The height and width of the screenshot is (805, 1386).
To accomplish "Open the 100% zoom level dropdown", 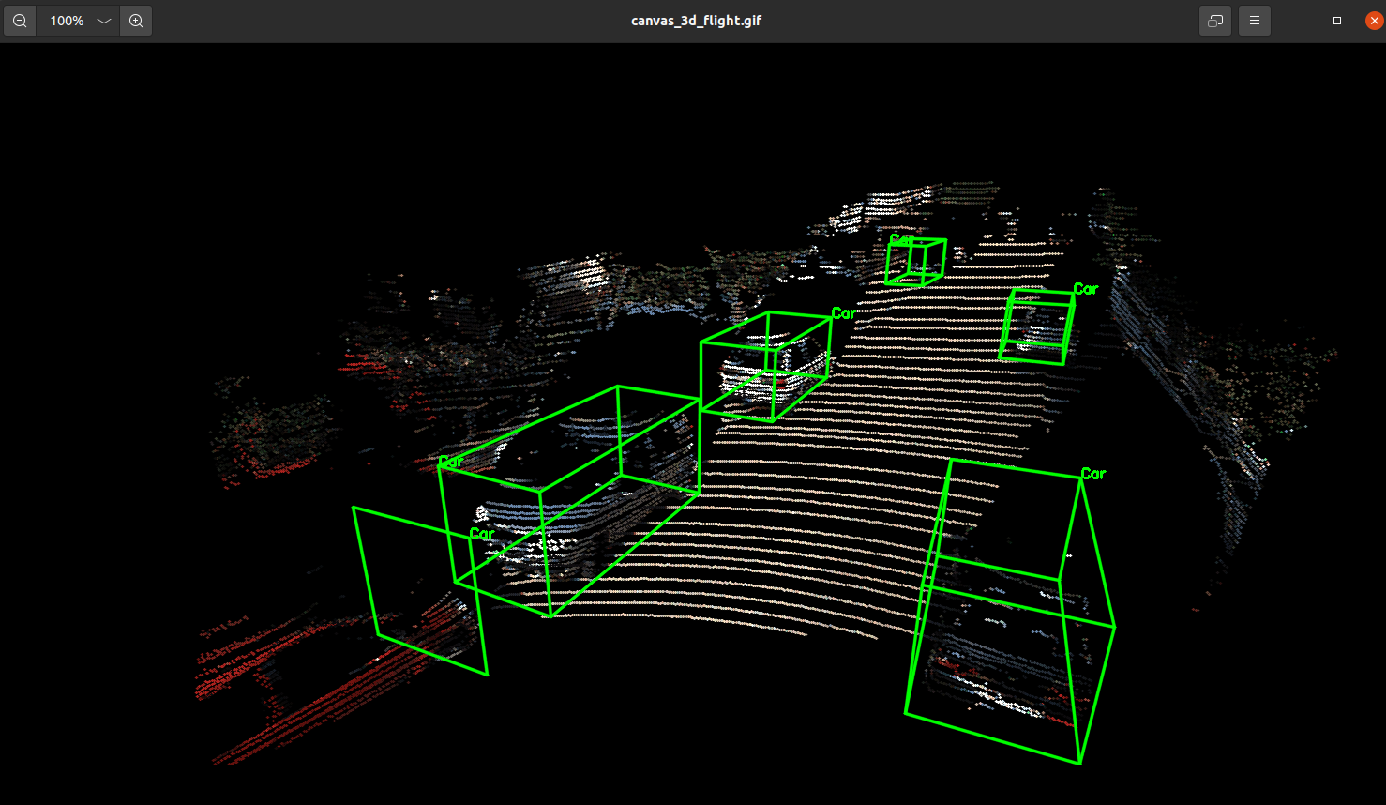I will (104, 21).
